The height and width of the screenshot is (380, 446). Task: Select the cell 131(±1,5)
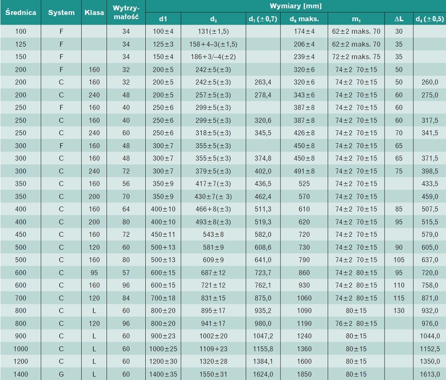[x=213, y=31]
